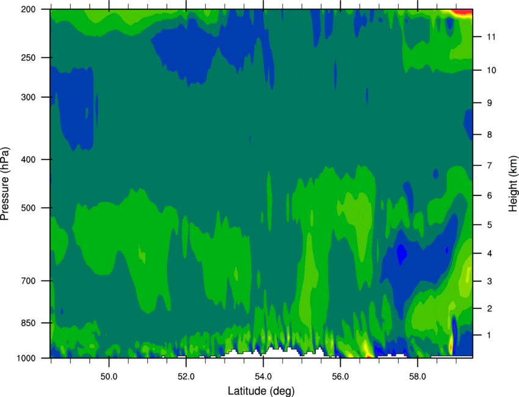Select the Latitude (deg) axis title
Image resolution: width=519 pixels, height=397 pixels.
pos(261,391)
